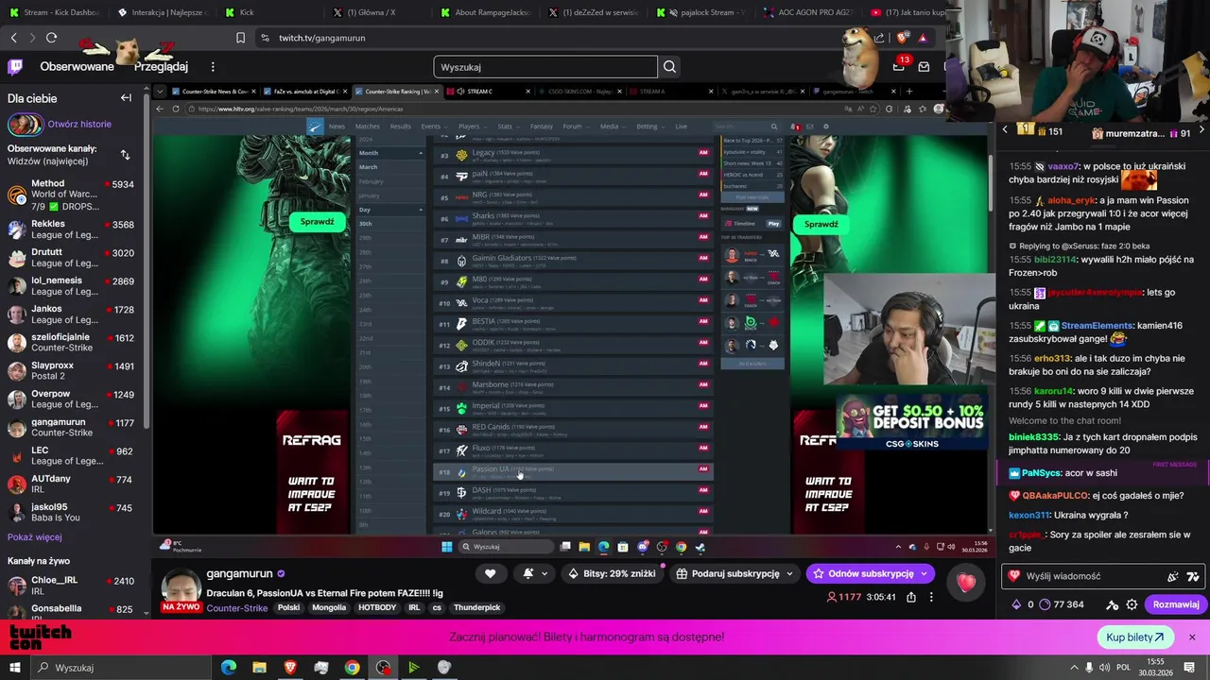The image size is (1210, 680).
Task: Open the notifications inbox showing 13
Action: click(x=899, y=66)
